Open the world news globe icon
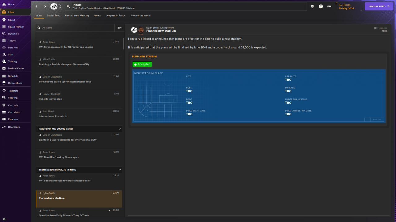This screenshot has width=396, height=222. pyautogui.click(x=312, y=6)
